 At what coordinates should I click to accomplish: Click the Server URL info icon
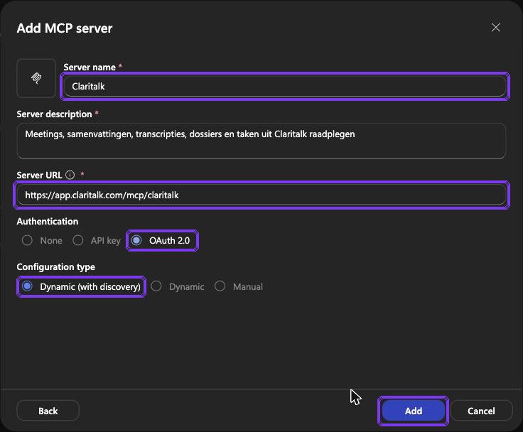70,175
